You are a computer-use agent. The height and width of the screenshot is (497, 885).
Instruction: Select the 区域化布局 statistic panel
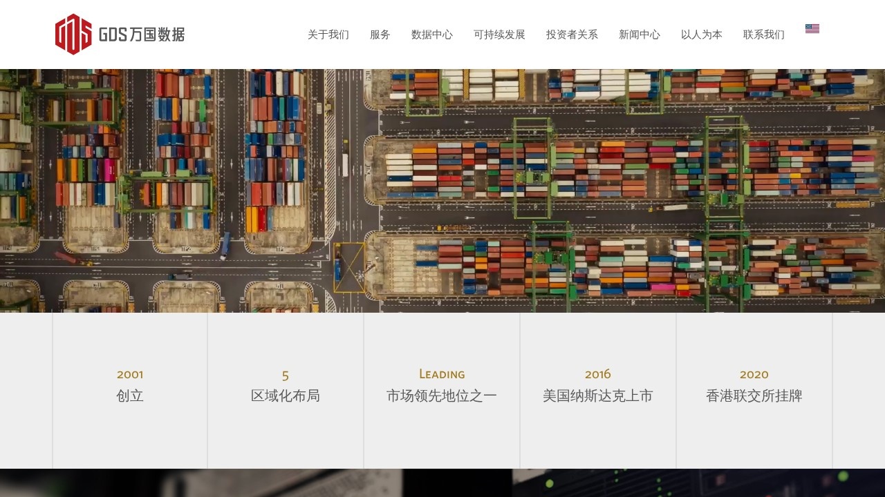tap(285, 387)
